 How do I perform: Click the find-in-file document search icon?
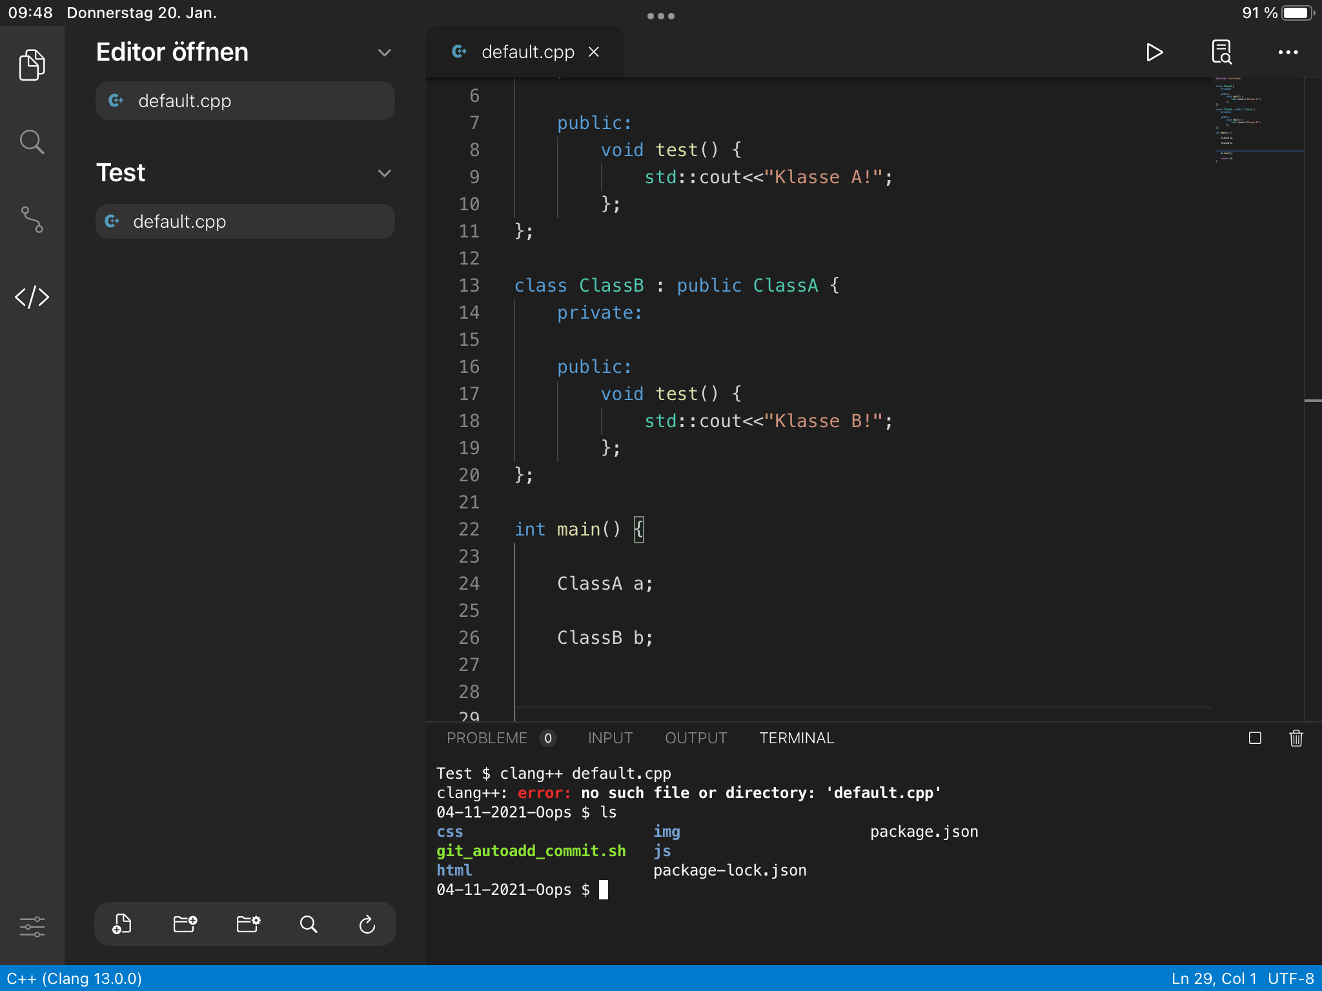click(x=1221, y=52)
